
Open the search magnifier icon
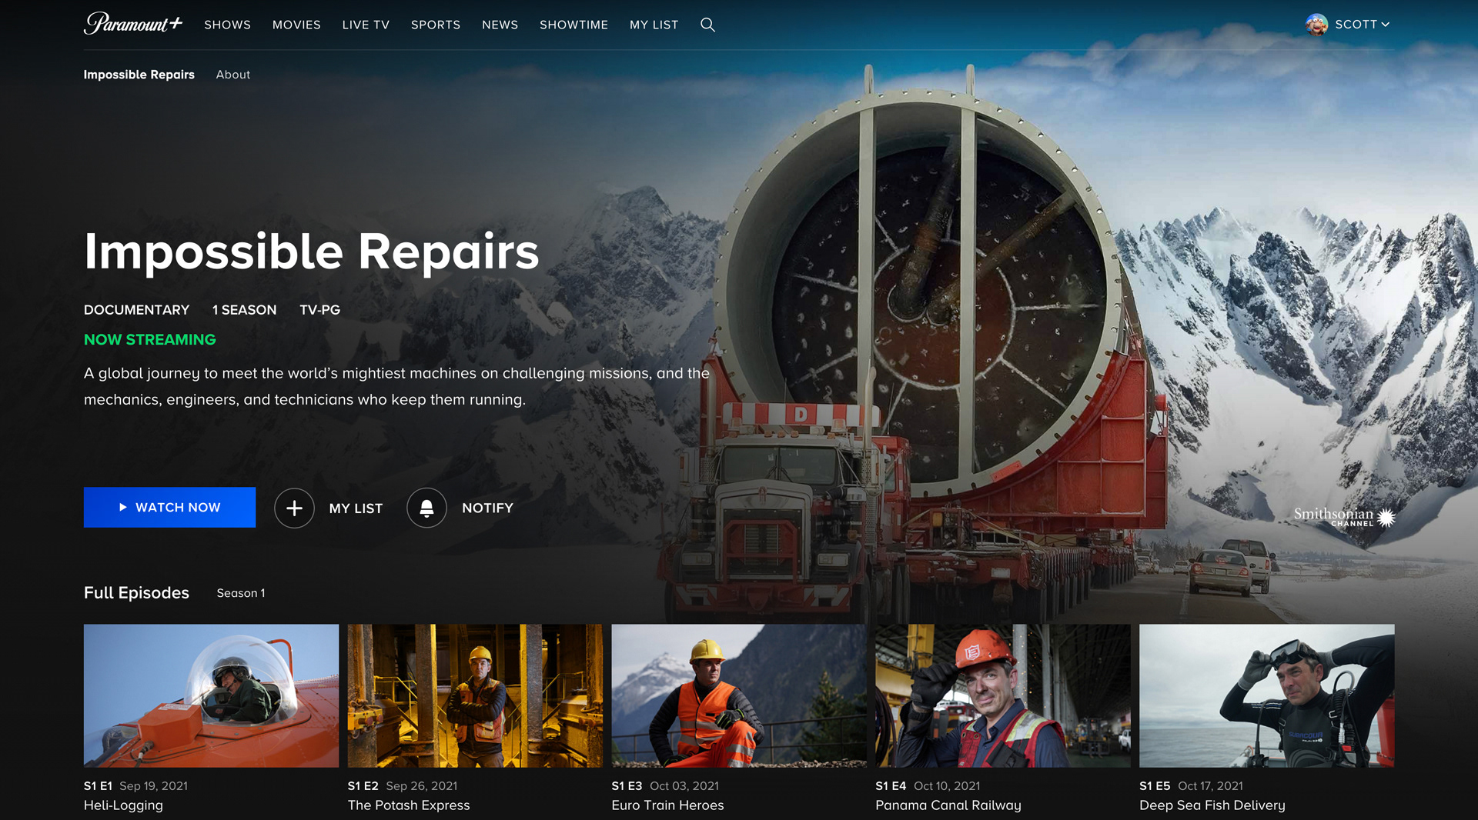coord(707,25)
